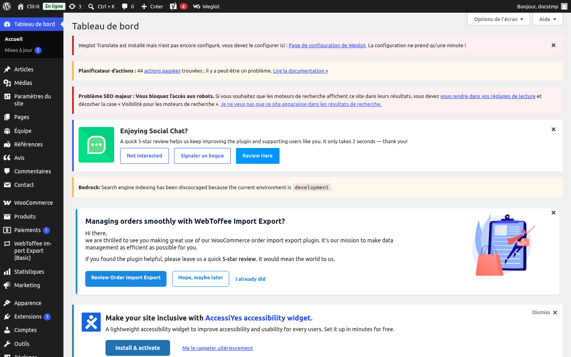Open Lire la documentation link
Viewport: 571px width, 357px height.
[x=301, y=71]
